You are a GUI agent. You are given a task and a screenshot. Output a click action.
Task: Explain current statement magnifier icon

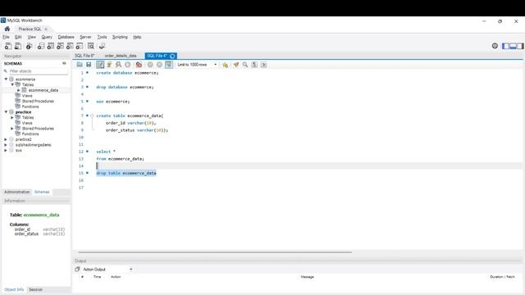(118, 65)
